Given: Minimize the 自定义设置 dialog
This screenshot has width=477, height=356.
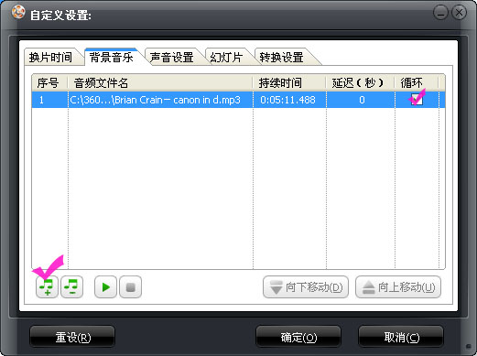Looking at the screenshot, I should pyautogui.click(x=440, y=13).
